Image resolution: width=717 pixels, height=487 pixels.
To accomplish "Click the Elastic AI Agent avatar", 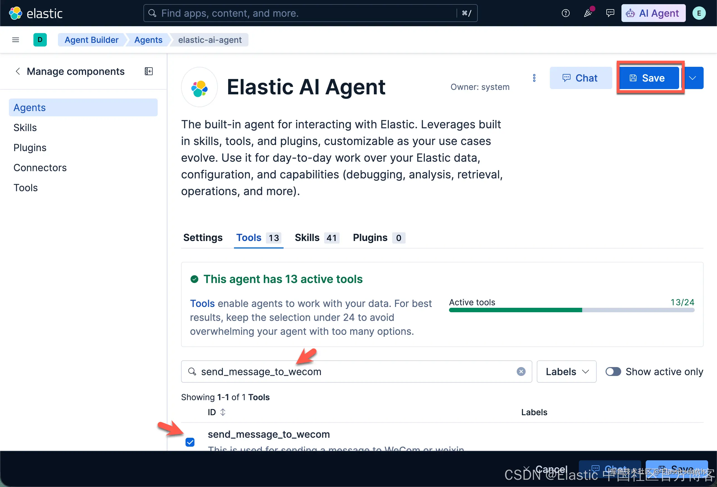I will [x=199, y=87].
